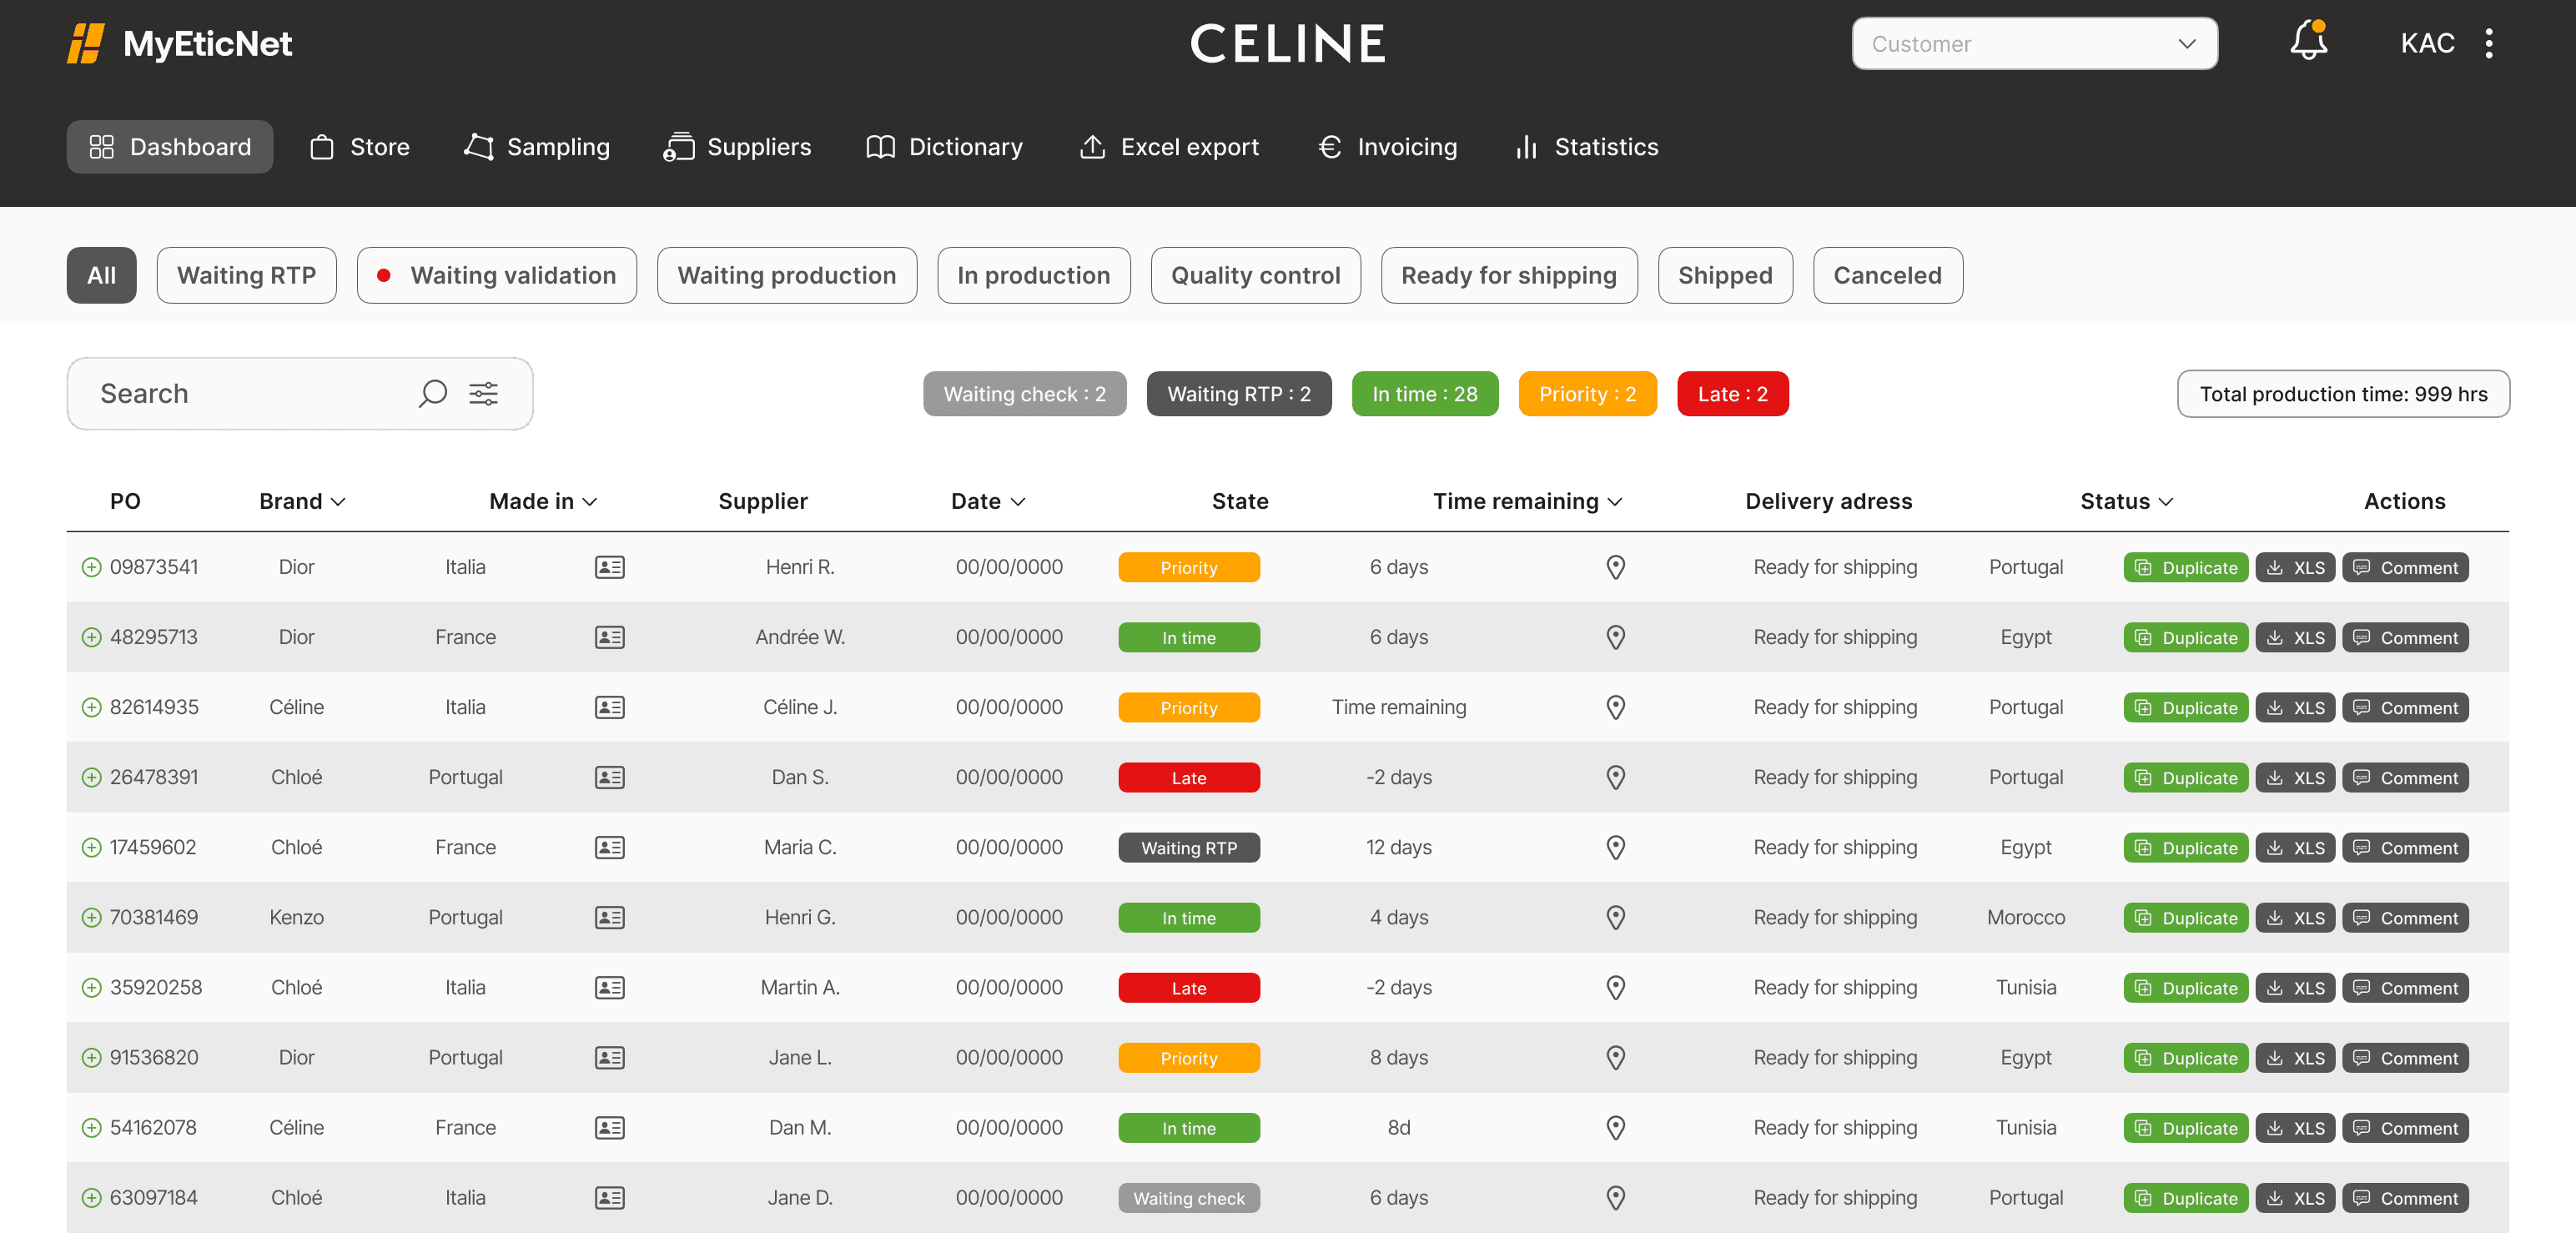Open supplier contact card for Henri R.
The height and width of the screenshot is (1233, 2576).
point(609,567)
